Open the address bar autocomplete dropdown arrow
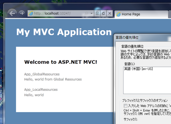 [x=91, y=13]
